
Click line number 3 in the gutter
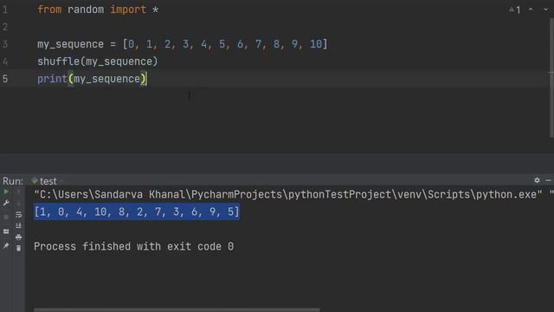coord(5,44)
